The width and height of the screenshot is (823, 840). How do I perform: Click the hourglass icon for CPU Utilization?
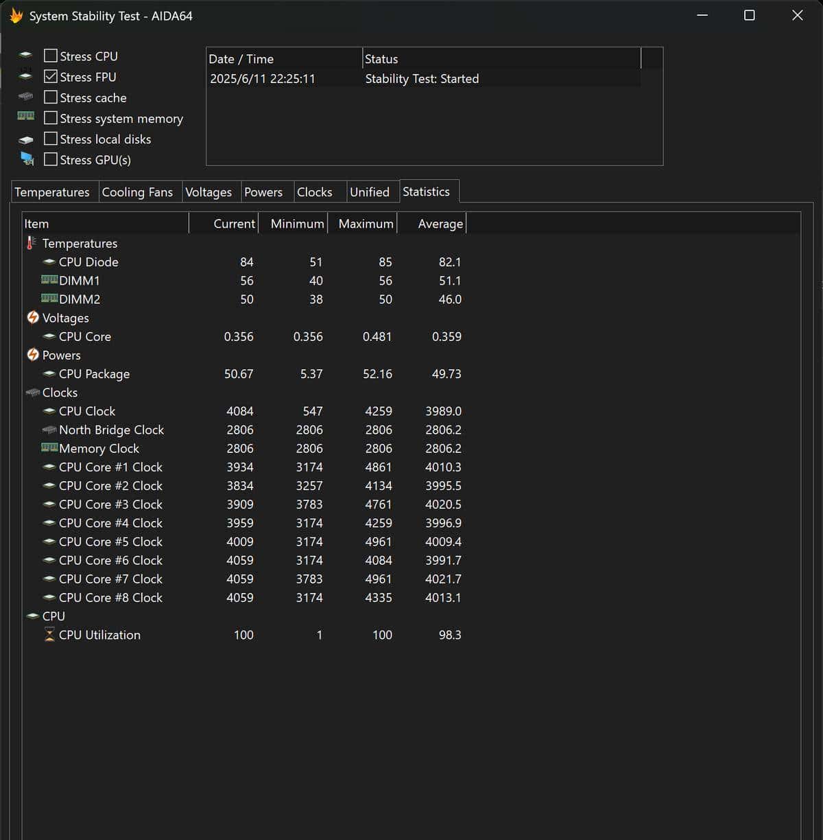click(49, 635)
